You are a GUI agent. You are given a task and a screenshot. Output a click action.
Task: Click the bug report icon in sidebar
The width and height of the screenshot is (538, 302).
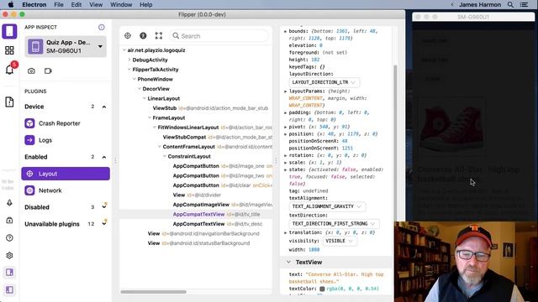(9, 220)
